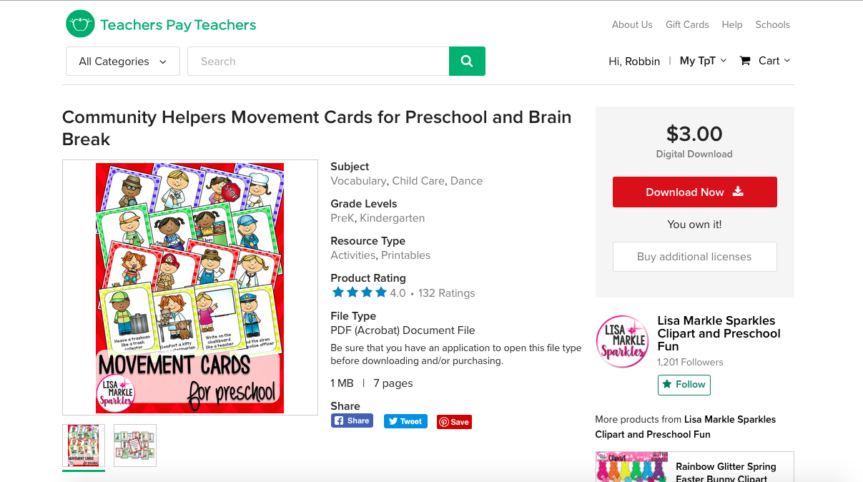Expand the Cart dropdown arrow
Viewport: 863px width, 482px height.
[x=787, y=61]
